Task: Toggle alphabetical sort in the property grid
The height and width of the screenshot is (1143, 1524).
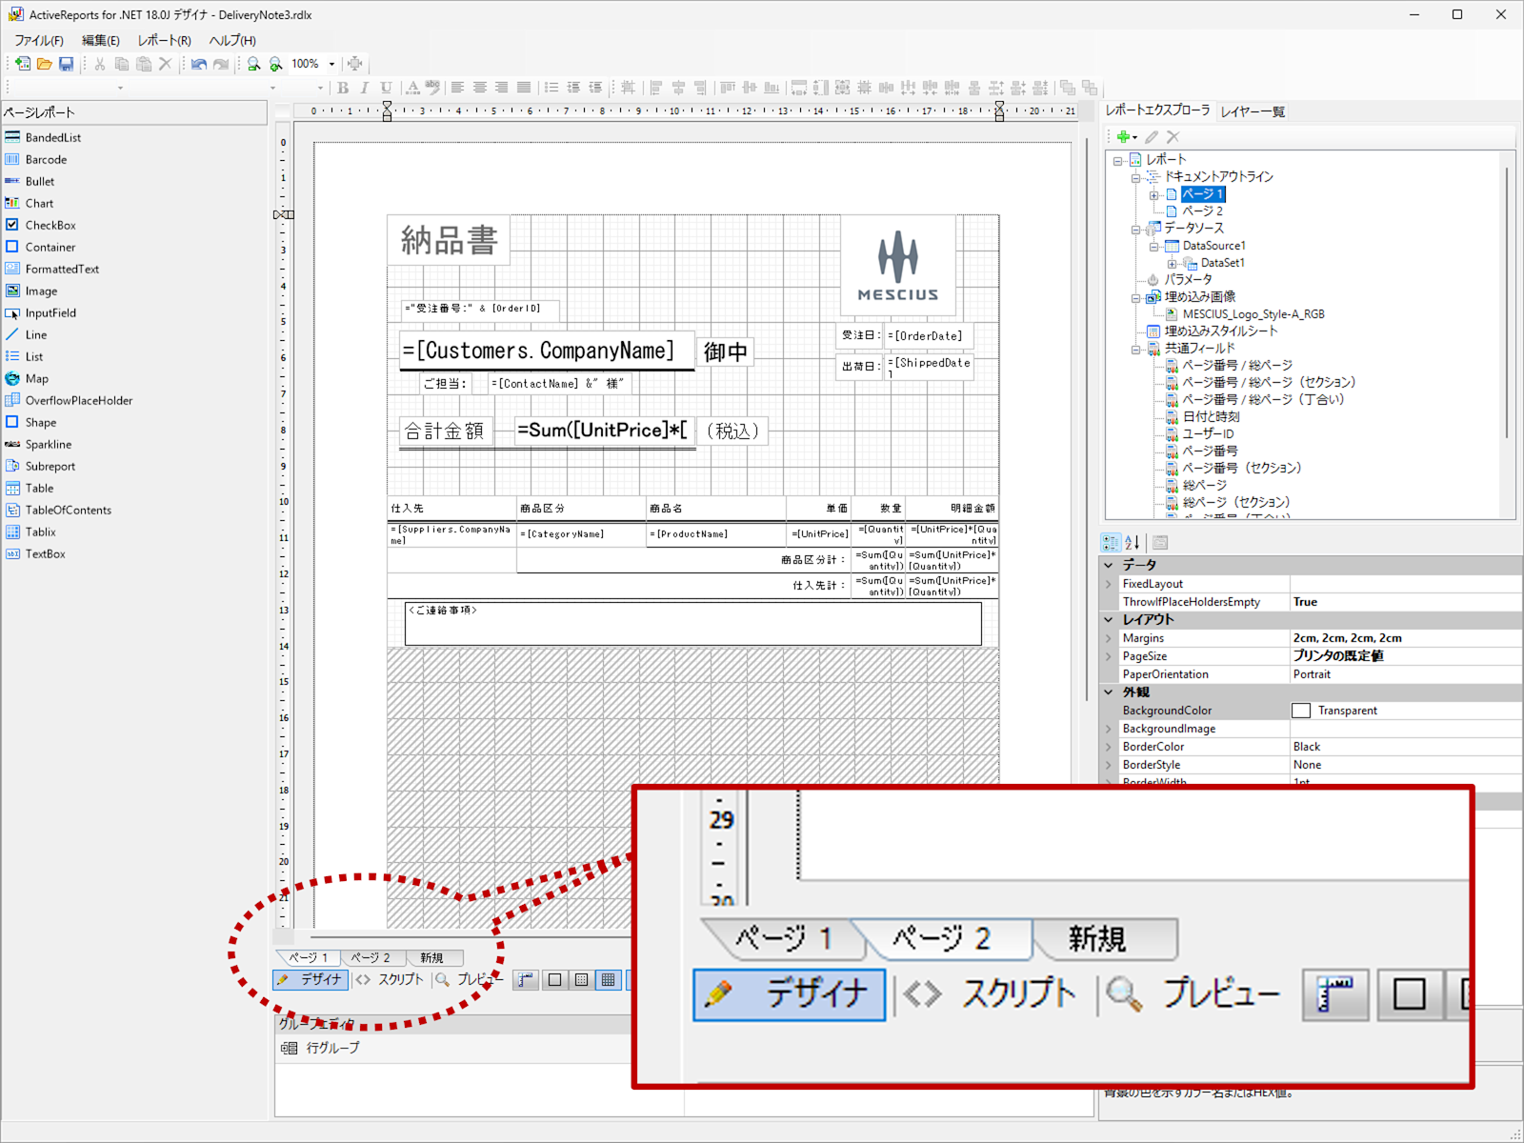Action: 1133,542
